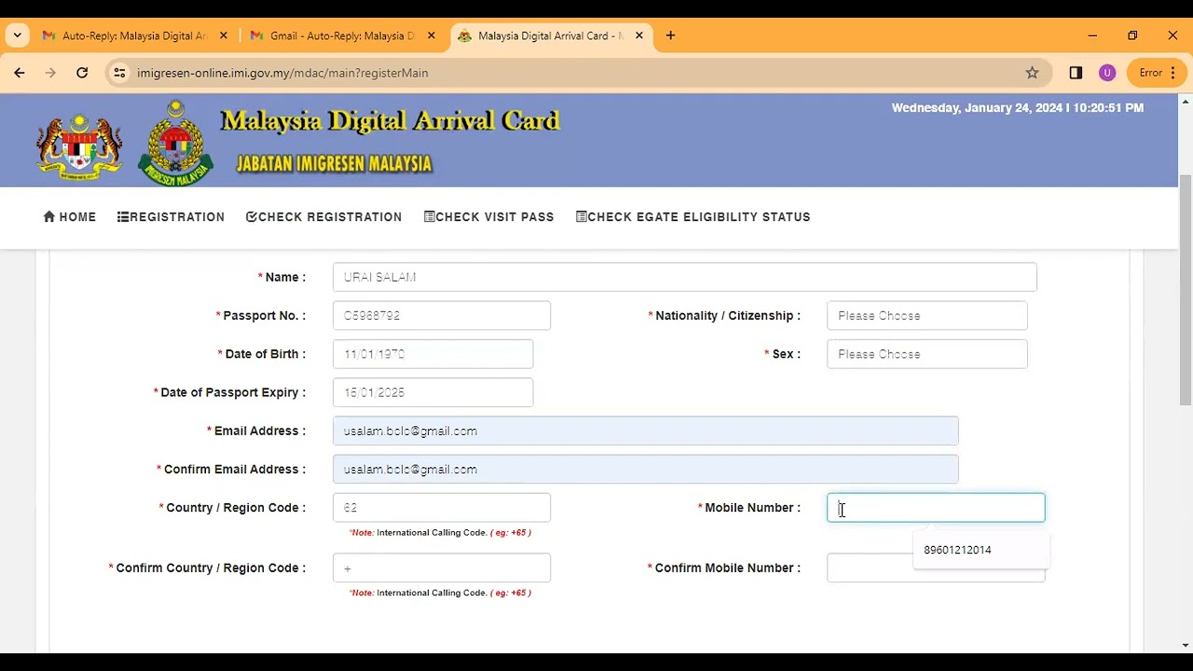Reload the page with refresh icon
This screenshot has height=671, width=1193.
coord(82,73)
